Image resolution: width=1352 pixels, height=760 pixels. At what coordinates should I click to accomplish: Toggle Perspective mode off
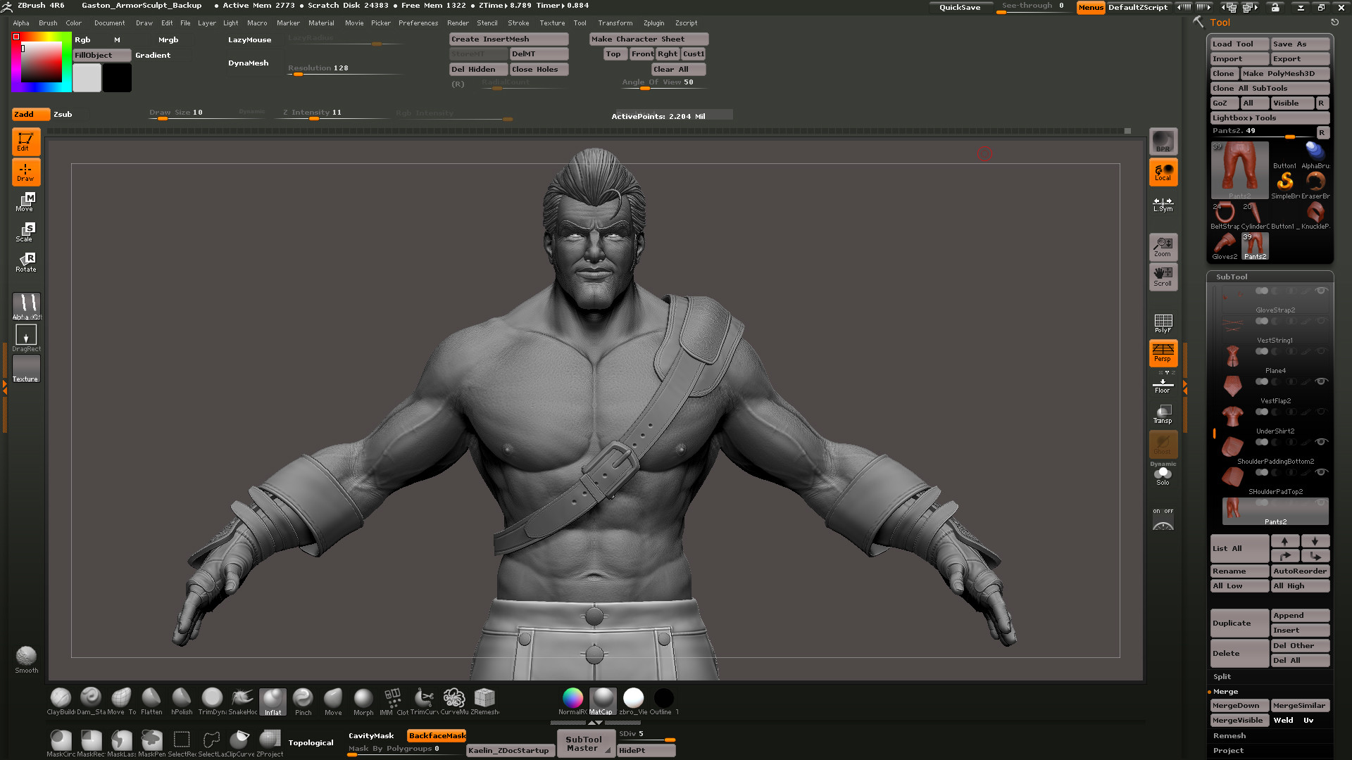pos(1163,353)
